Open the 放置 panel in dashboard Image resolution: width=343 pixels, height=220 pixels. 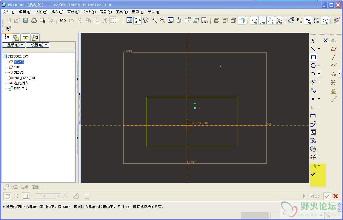point(14,187)
